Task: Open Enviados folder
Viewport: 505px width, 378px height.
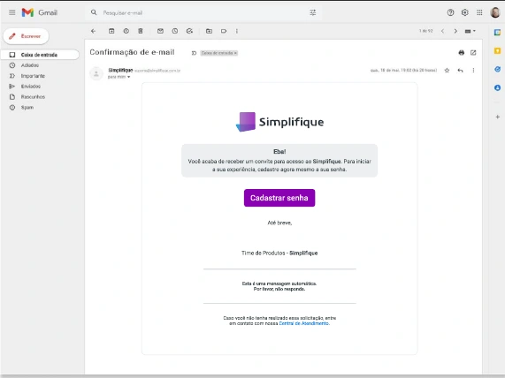Action: [31, 87]
